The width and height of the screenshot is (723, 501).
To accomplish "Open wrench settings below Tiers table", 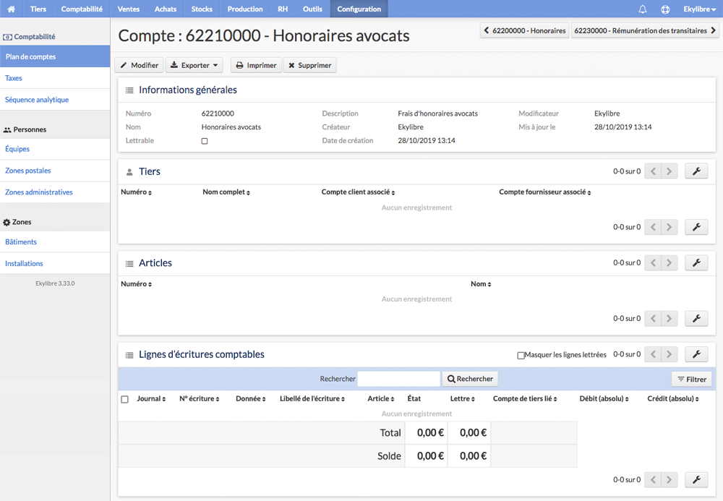I will tap(696, 227).
